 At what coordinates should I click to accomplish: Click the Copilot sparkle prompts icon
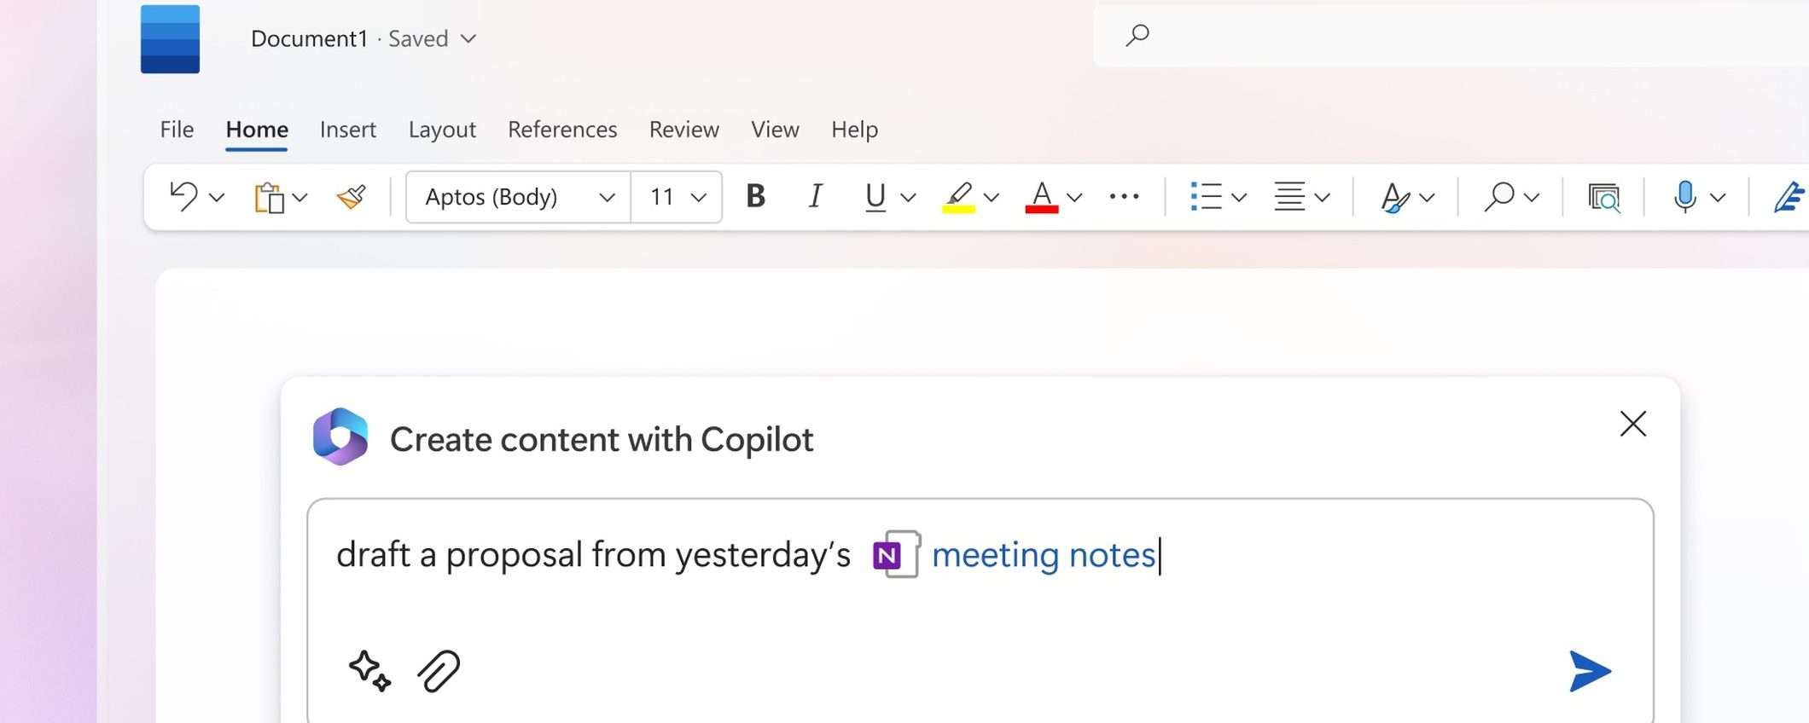369,671
